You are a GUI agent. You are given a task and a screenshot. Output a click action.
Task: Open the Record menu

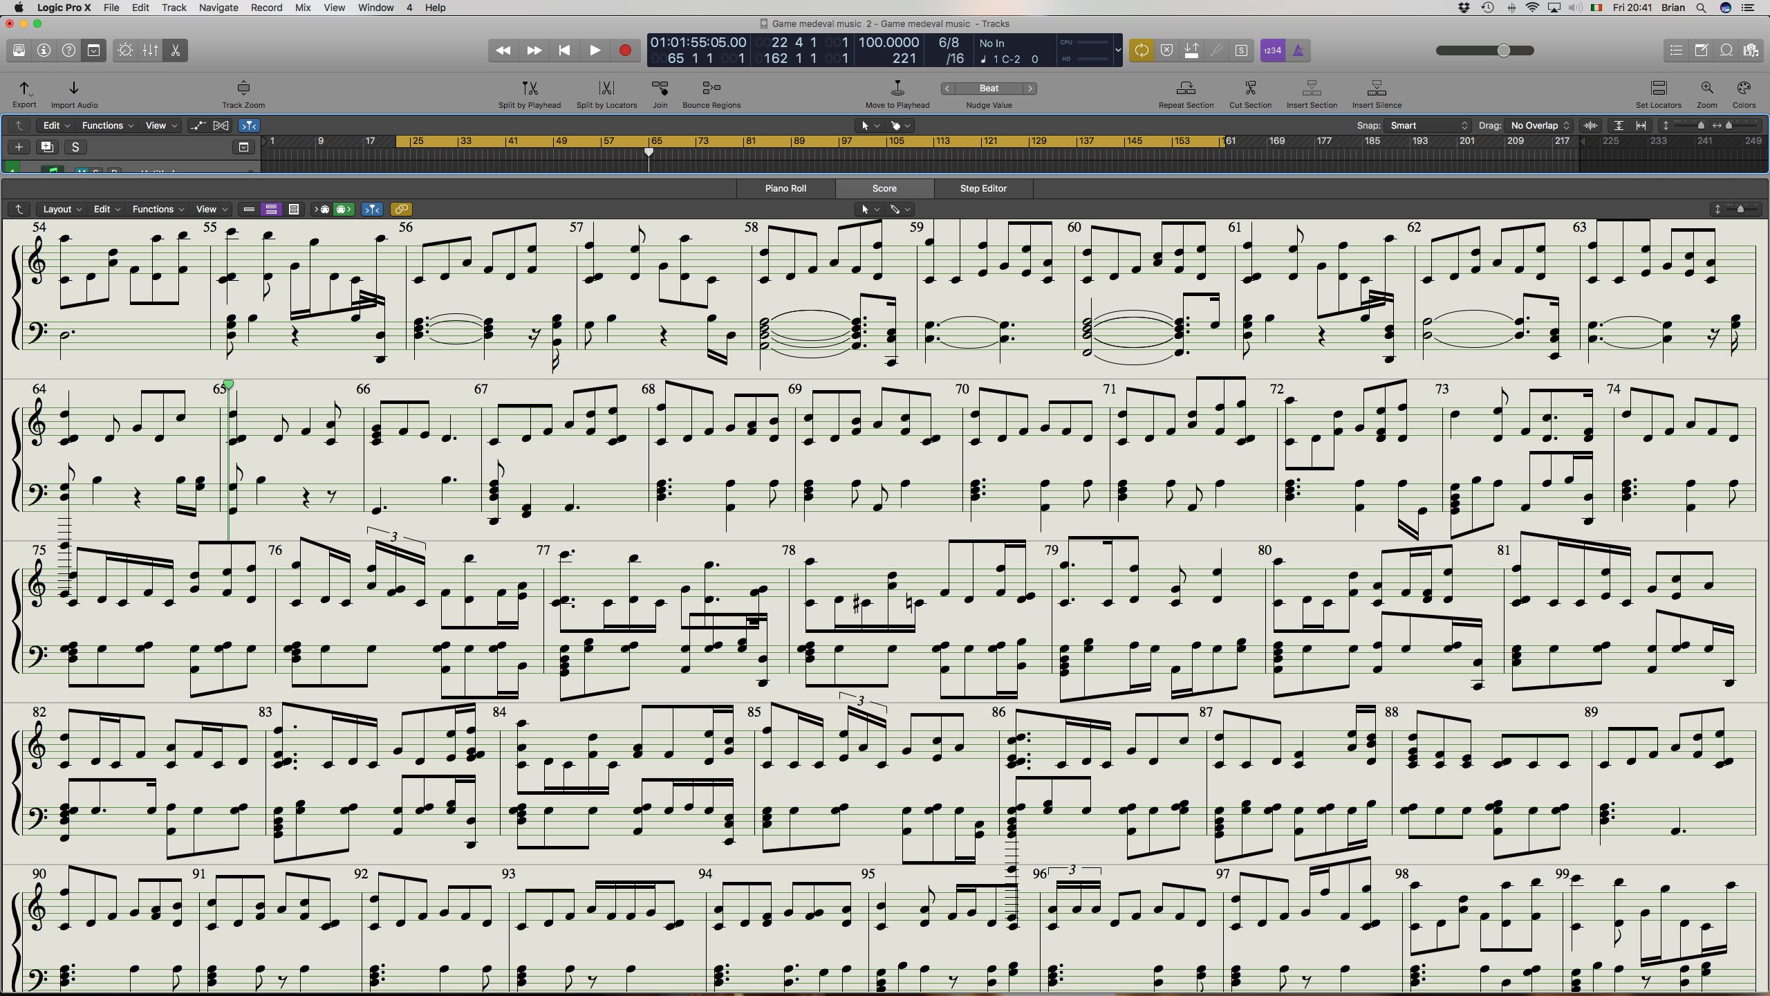(266, 8)
